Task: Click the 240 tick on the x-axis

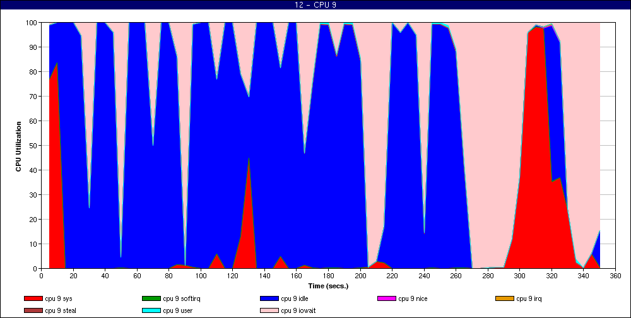Action: click(424, 275)
